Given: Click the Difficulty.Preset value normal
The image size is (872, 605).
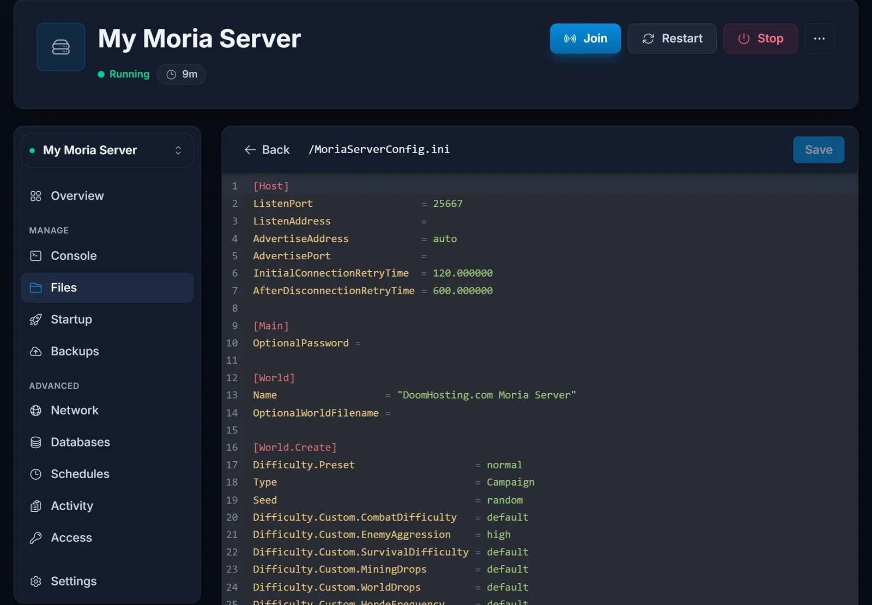Looking at the screenshot, I should 505,465.
